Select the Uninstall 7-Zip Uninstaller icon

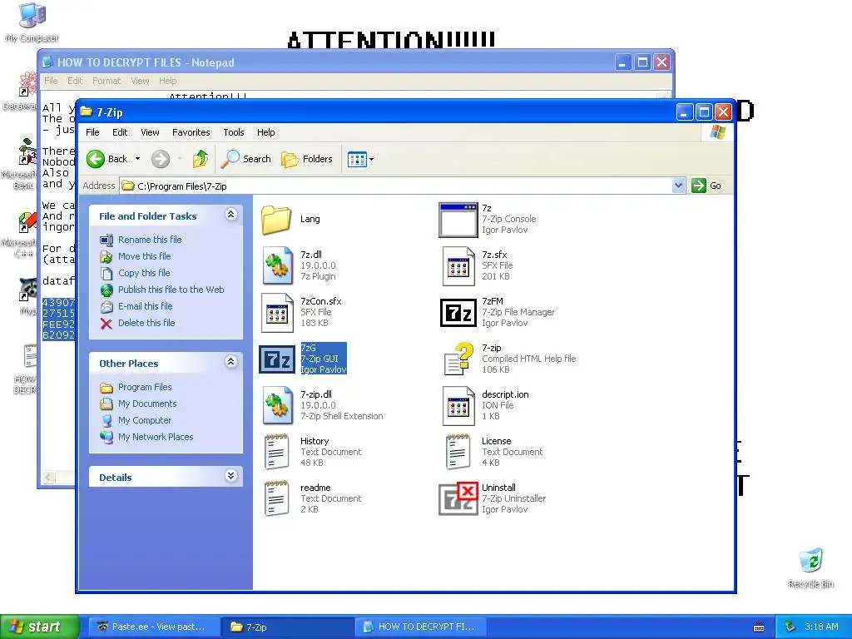pos(458,498)
